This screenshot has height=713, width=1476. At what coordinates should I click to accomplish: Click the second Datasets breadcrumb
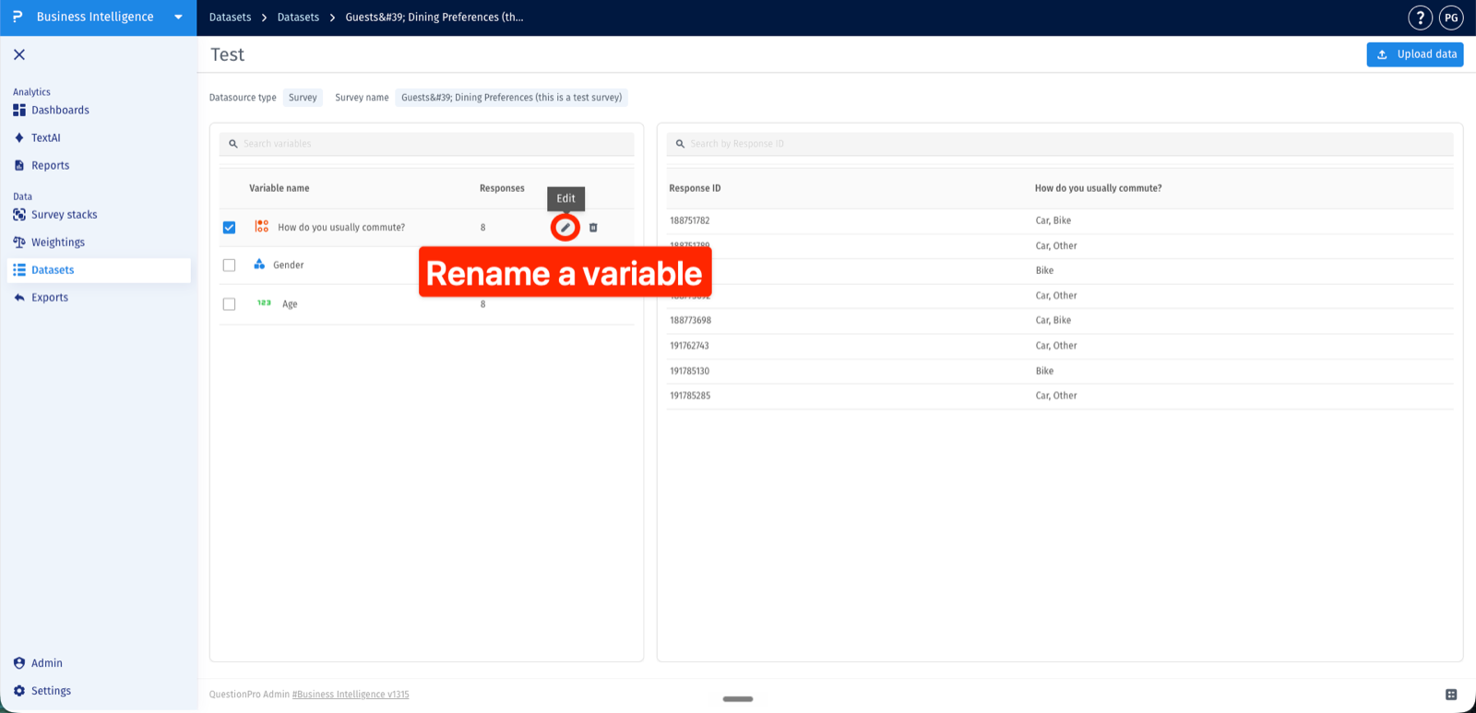click(x=298, y=17)
